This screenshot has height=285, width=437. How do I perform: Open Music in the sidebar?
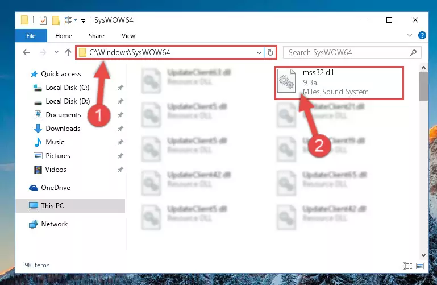pos(55,142)
